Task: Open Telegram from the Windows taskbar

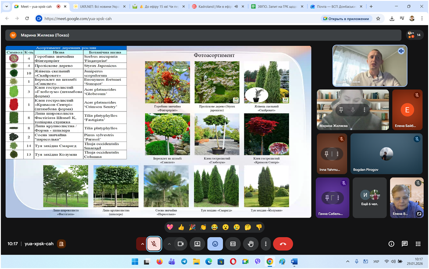Action: point(184,261)
